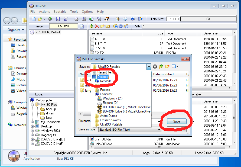This screenshot has height=167, width=241.
Task: Click the New image icon in toolbar
Action: pos(34,19)
